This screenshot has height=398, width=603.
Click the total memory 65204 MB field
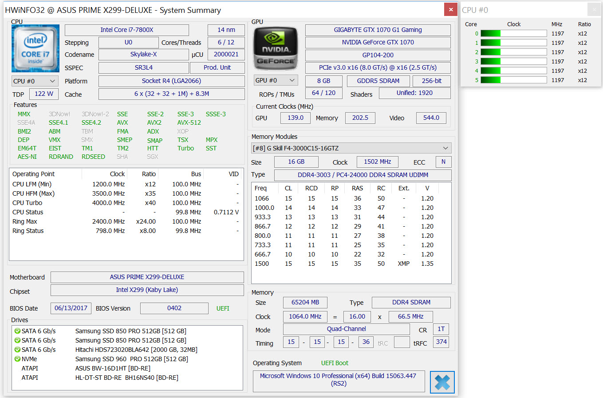pos(305,302)
